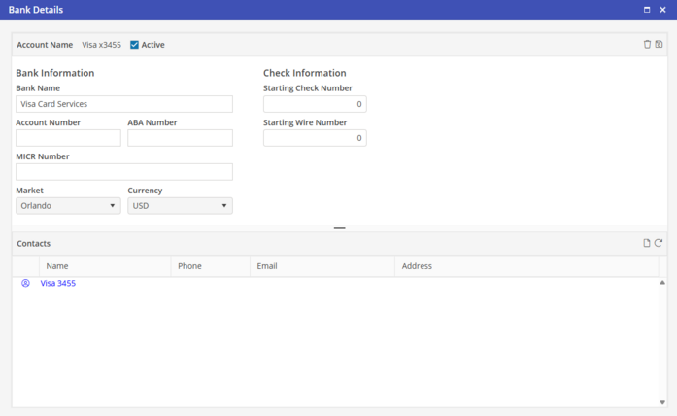Uncheck the Active checkbox
This screenshot has width=677, height=416.
pyautogui.click(x=135, y=45)
